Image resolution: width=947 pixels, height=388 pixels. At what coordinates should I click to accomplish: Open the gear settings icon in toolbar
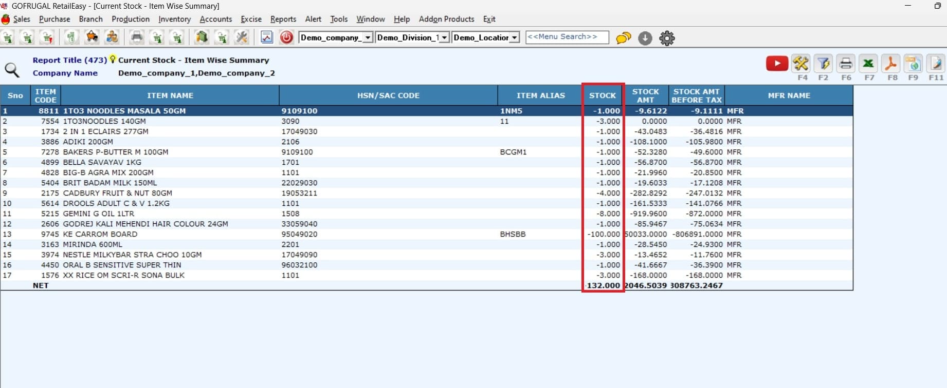667,38
